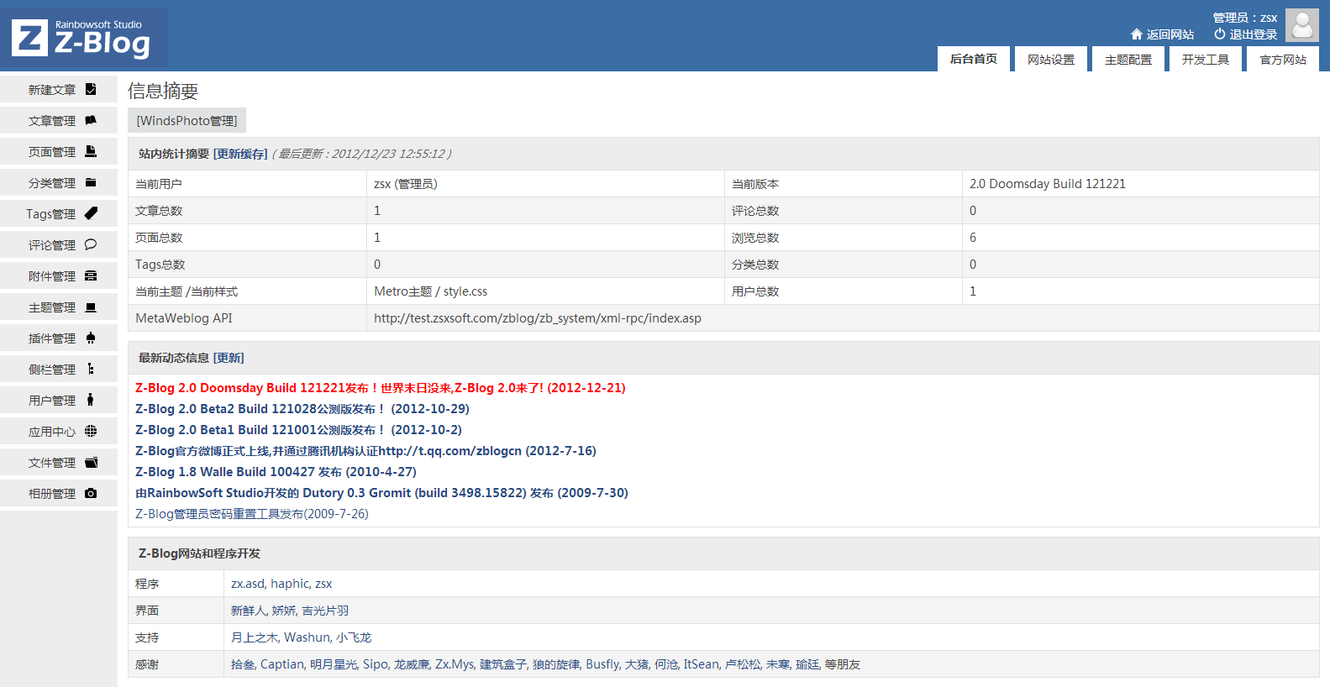Image resolution: width=1330 pixels, height=687 pixels.
Task: Click the admin avatar picture
Action: point(1302,25)
